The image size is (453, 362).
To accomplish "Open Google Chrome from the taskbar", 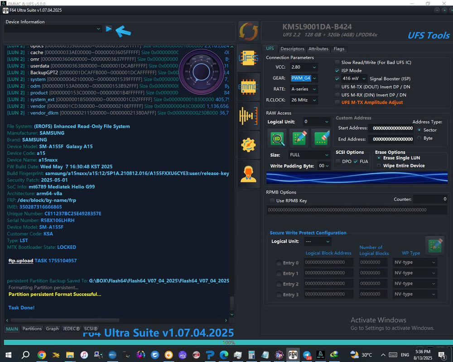I will click(x=42, y=354).
